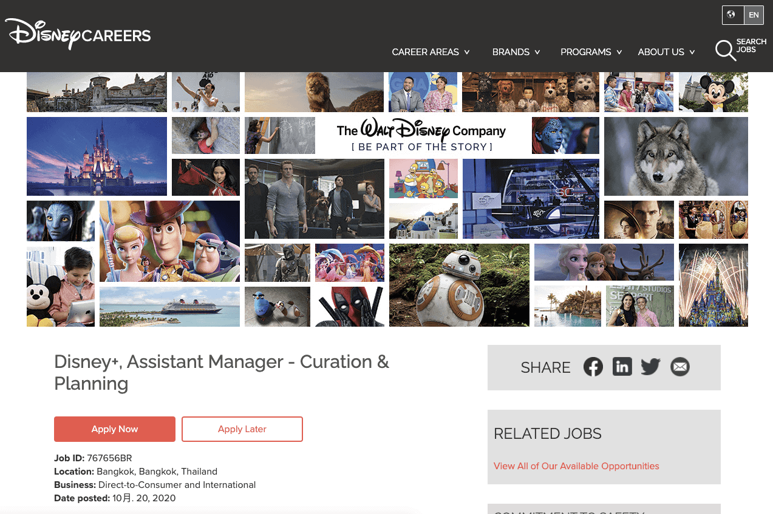Click the Apply Later button
The width and height of the screenshot is (773, 514).
point(242,429)
